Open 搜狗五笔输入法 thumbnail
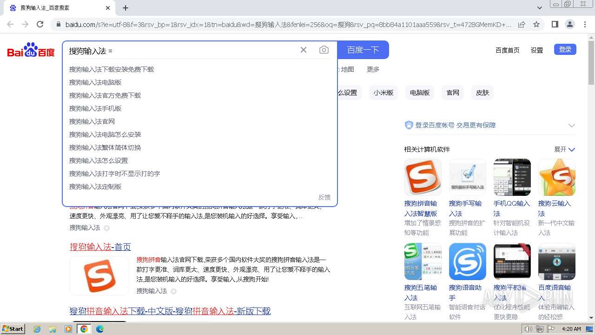This screenshot has height=335, width=595. [423, 261]
